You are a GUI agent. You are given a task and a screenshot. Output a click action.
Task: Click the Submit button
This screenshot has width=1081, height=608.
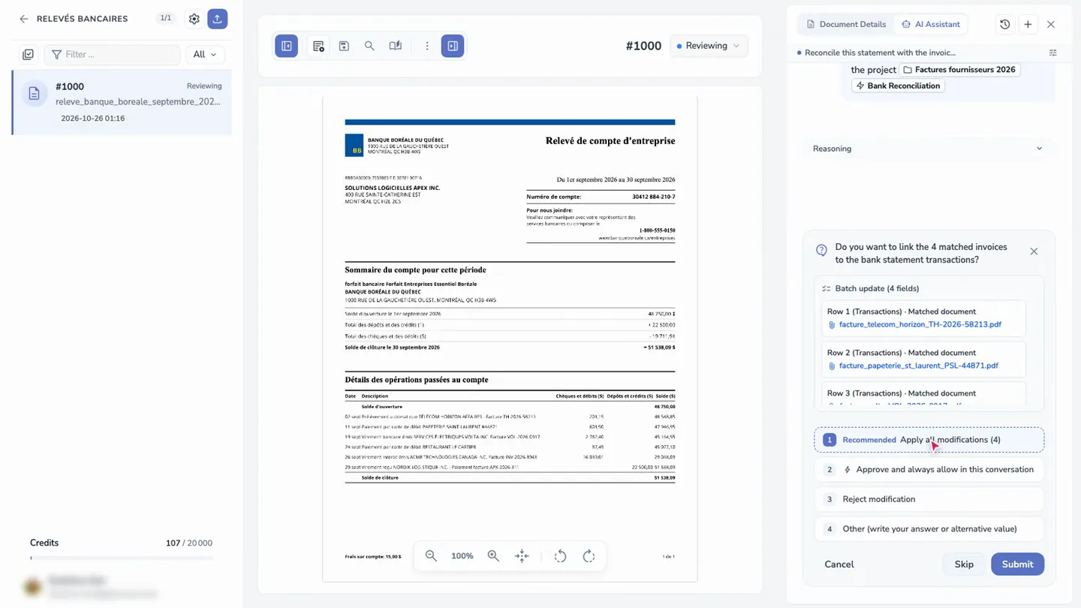[x=1017, y=564]
